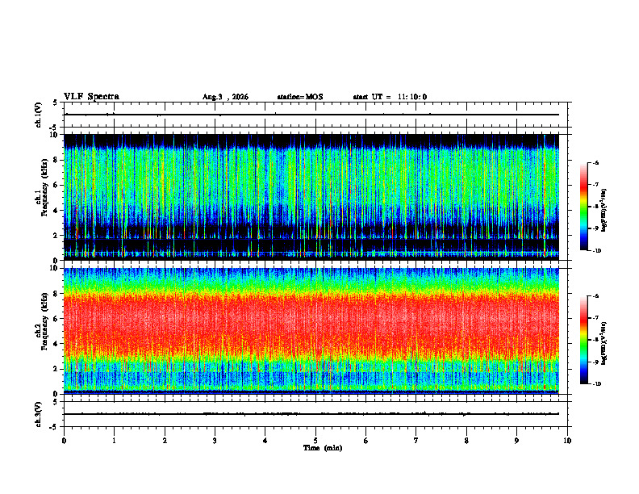Click the ch.1 PSD color scale bar
Viewport: 639px width, 494px height.
coord(584,207)
